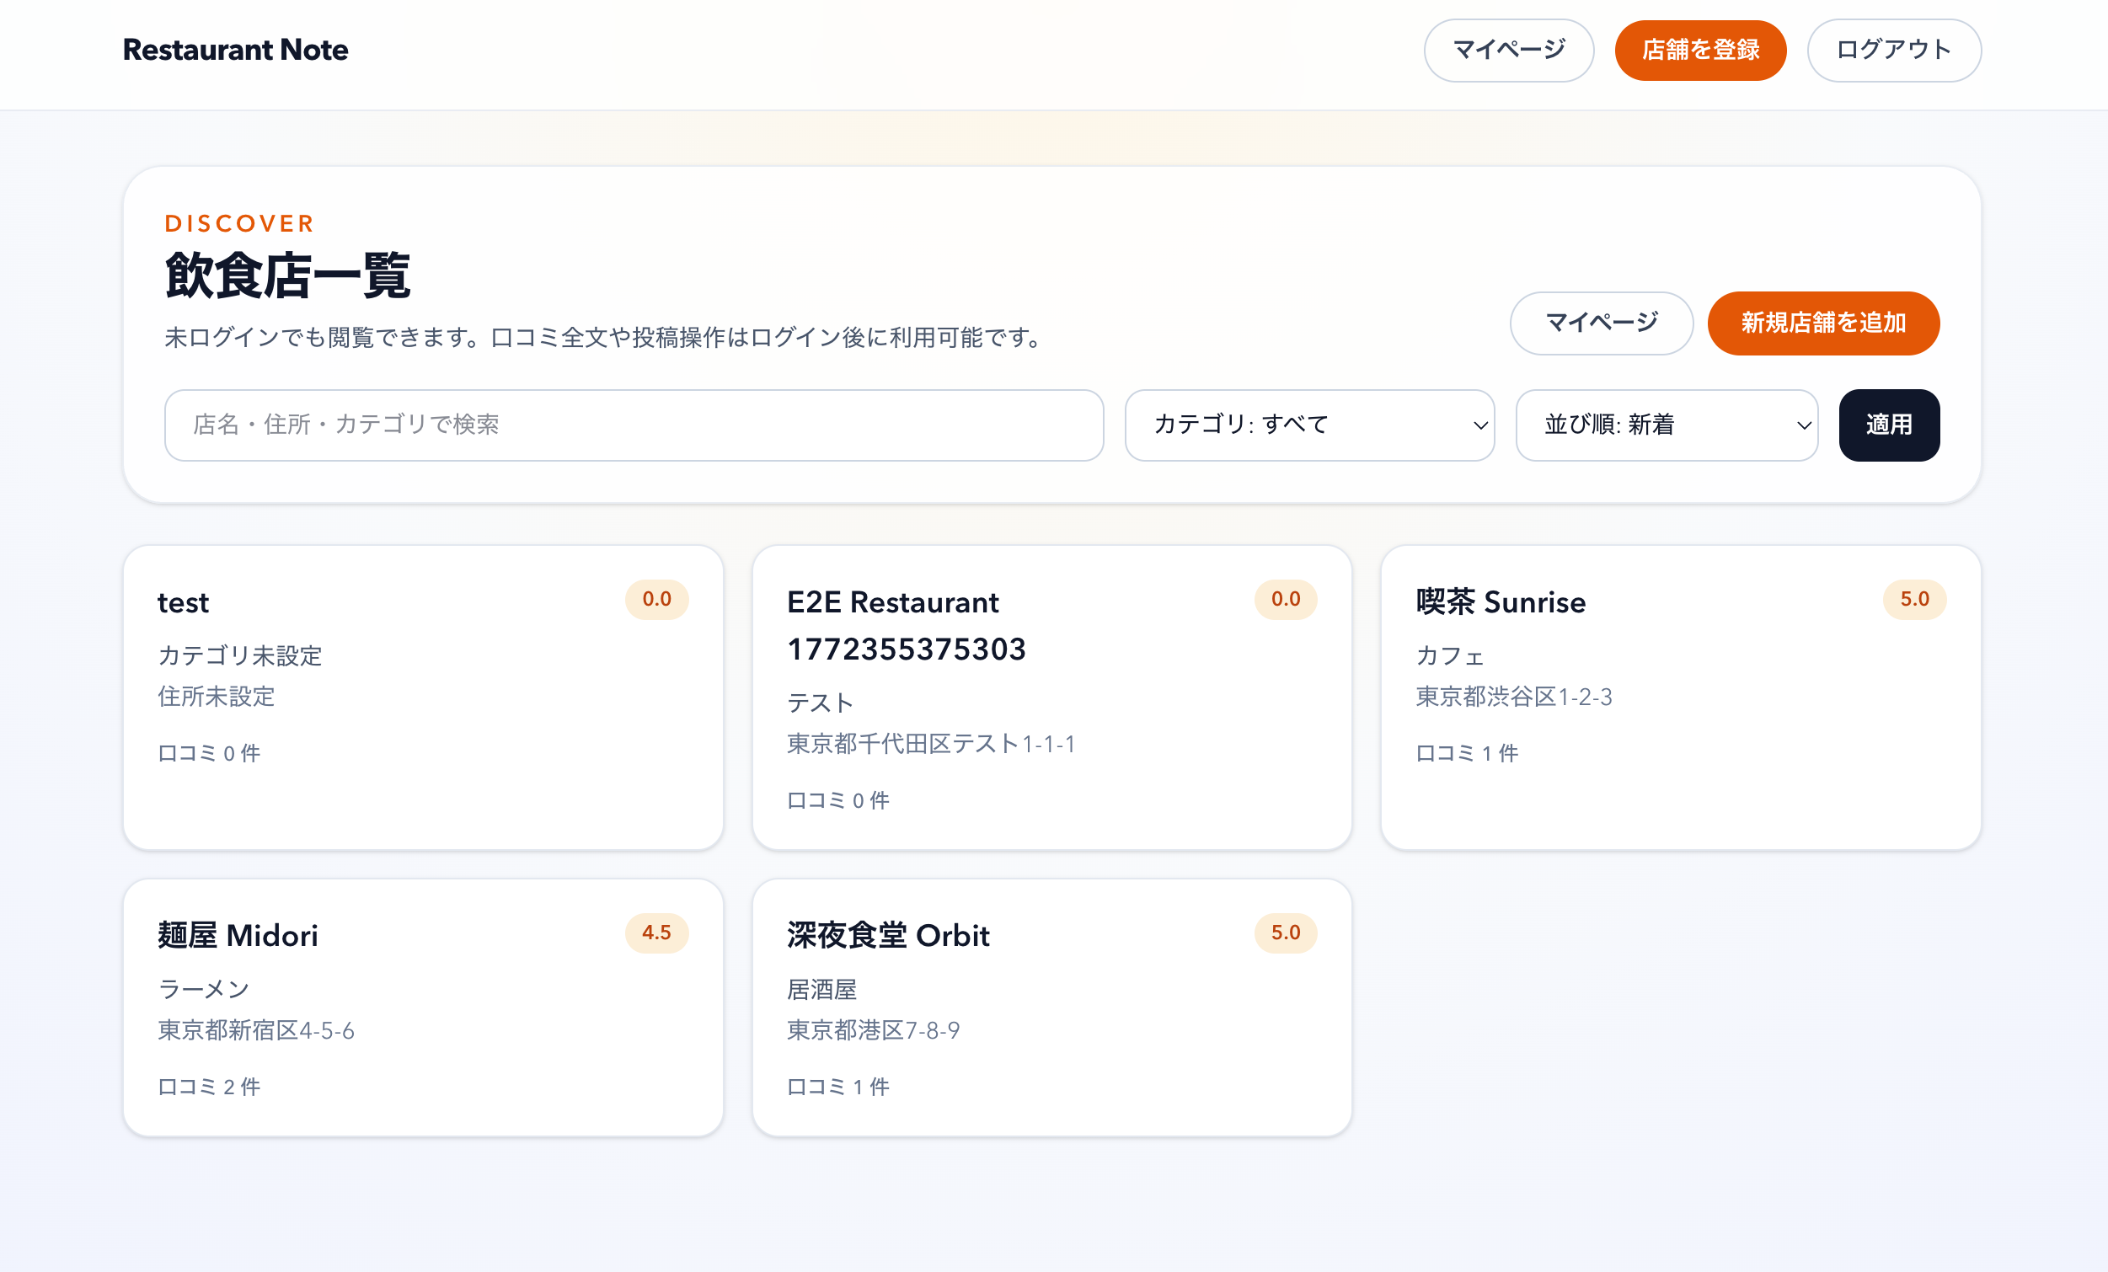This screenshot has width=2108, height=1272.
Task: Open マイページ inside the Discover panel
Action: coord(1601,323)
